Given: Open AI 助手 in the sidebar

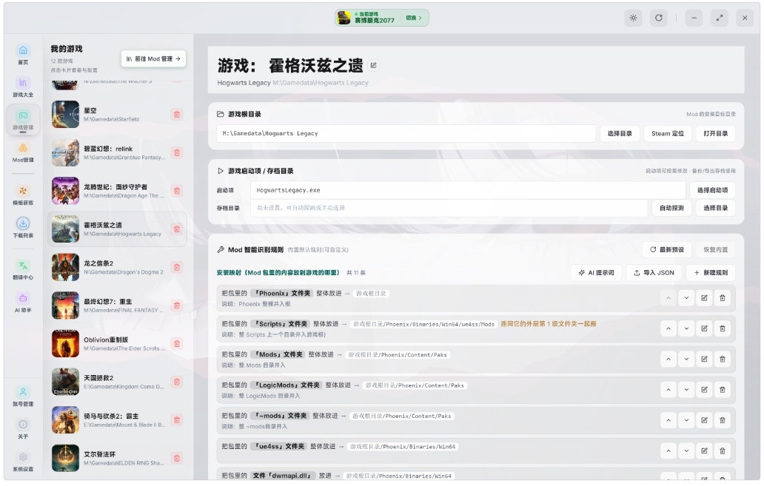Looking at the screenshot, I should tap(23, 303).
